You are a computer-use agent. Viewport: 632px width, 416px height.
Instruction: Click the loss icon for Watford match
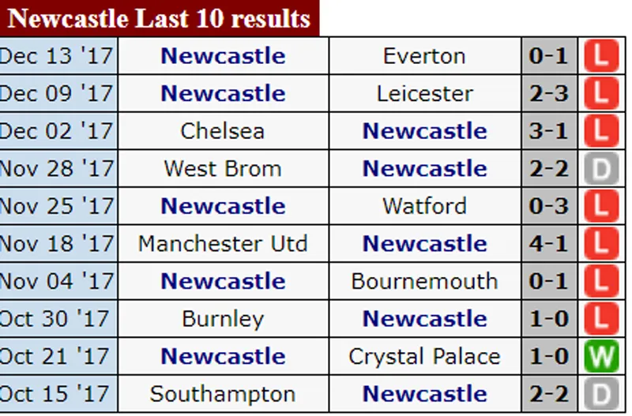click(x=600, y=206)
